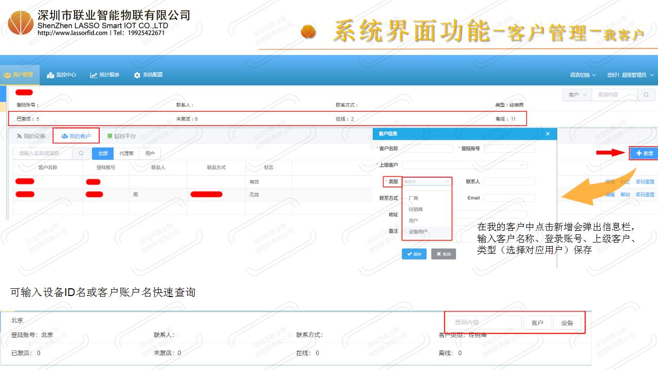Close the 客户信息 dialog with X
The image size is (658, 370).
(547, 134)
